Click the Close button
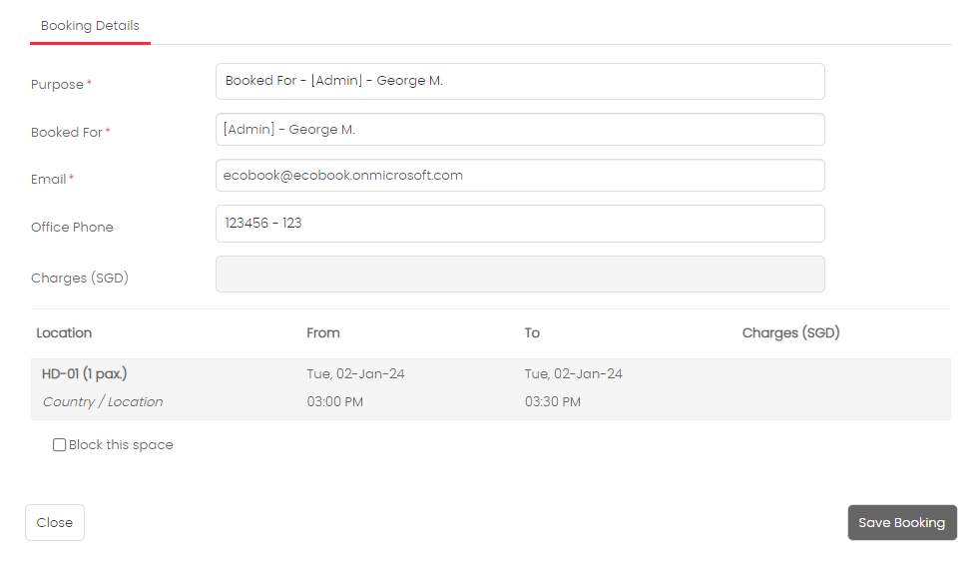 click(55, 523)
